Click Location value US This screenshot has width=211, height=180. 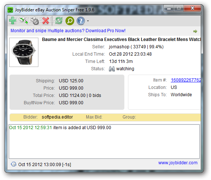174,87
